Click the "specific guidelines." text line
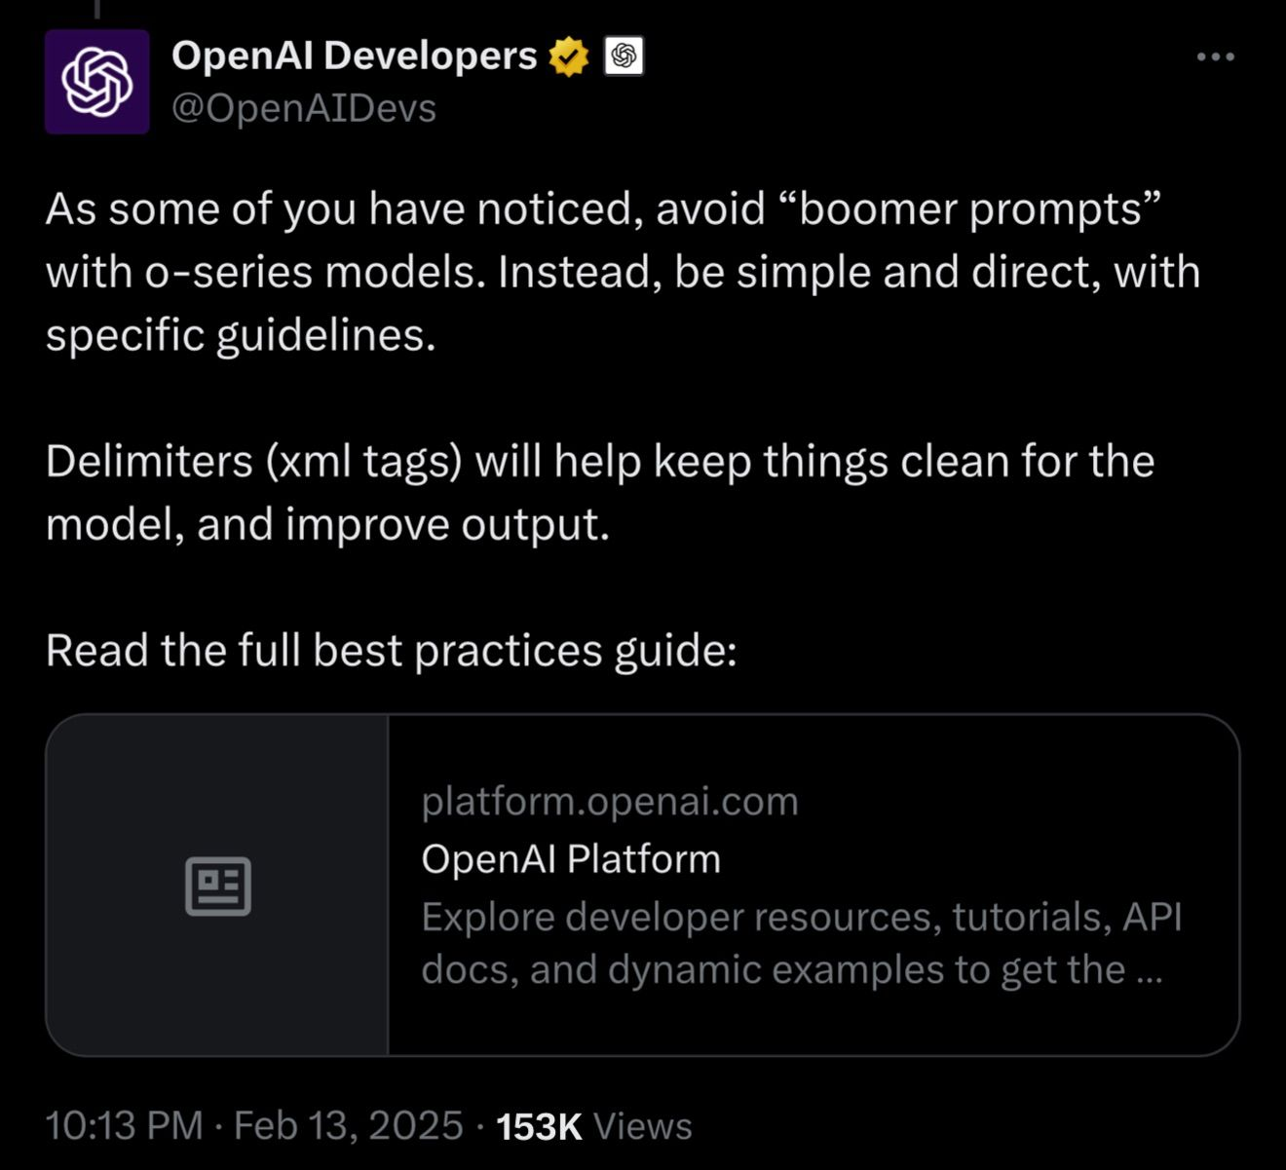 click(240, 335)
